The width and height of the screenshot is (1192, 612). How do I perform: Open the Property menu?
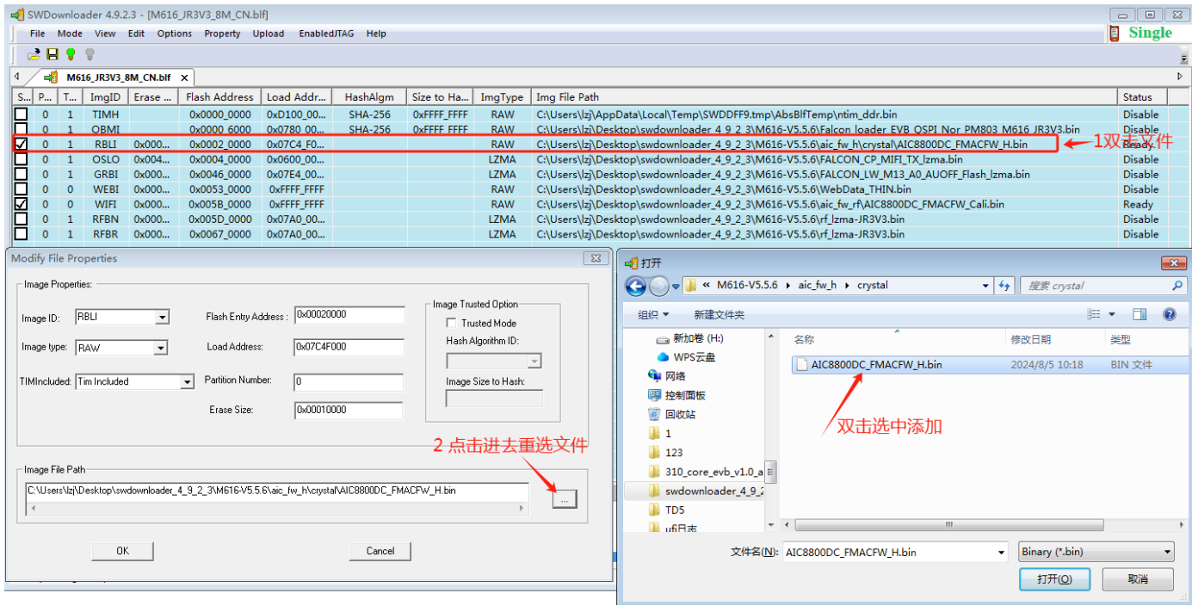222,34
